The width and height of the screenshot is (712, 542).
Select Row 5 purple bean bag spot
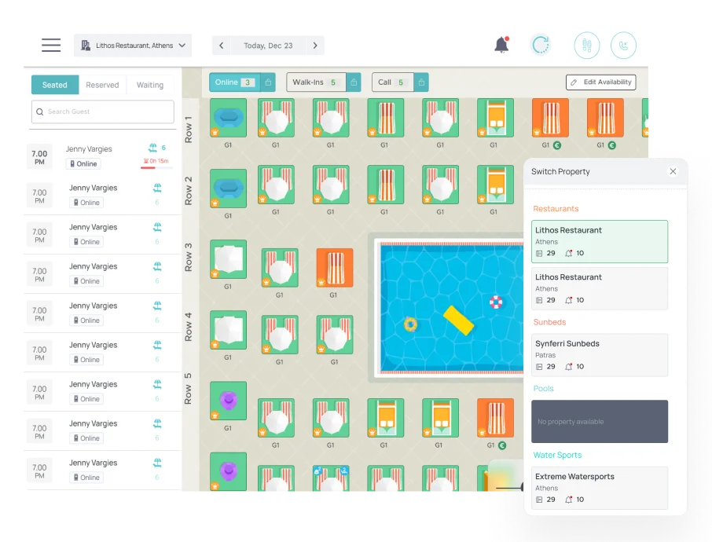228,401
